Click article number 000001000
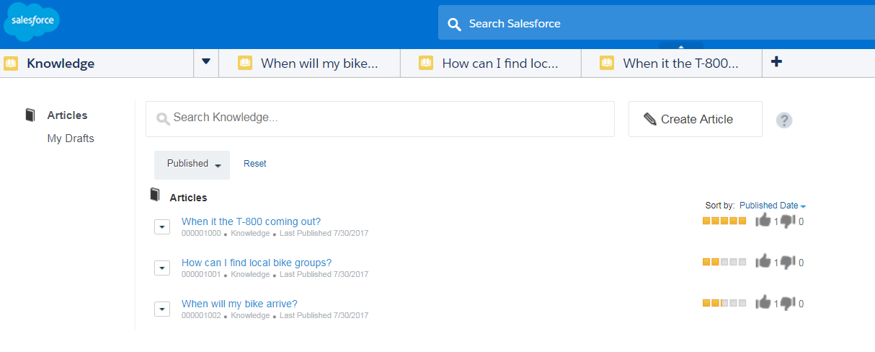The image size is (875, 352). 201,234
